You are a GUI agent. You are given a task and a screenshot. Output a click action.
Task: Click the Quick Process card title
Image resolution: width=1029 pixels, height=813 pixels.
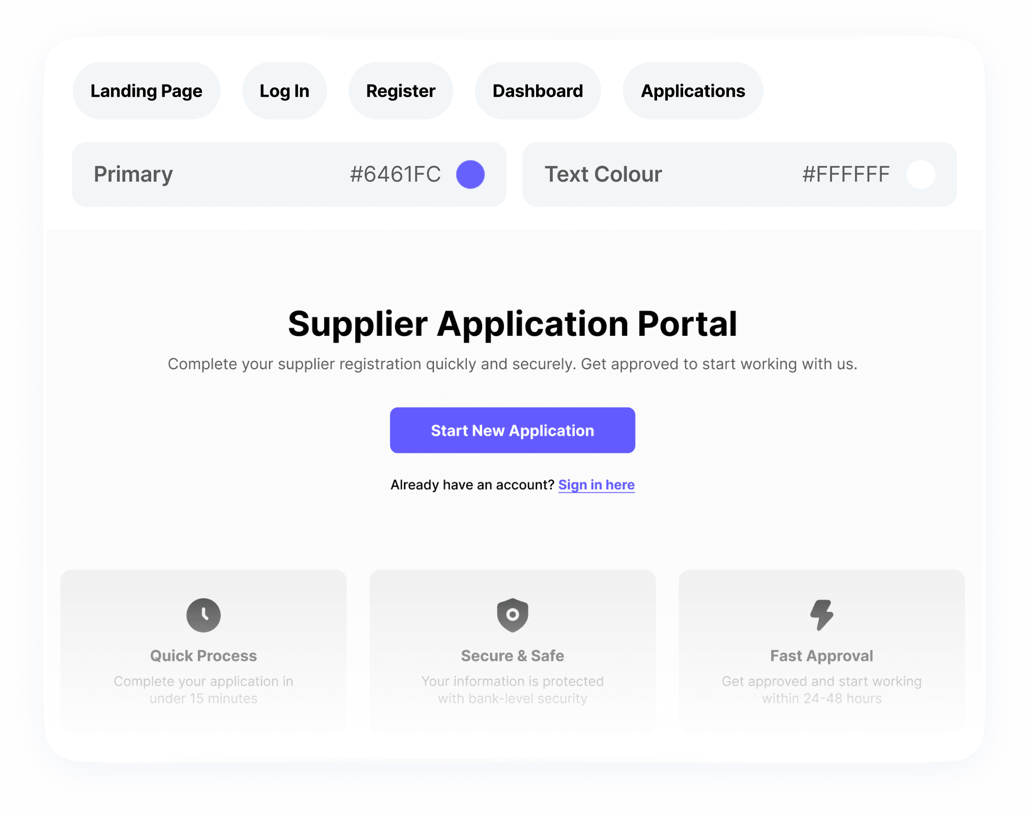tap(203, 656)
